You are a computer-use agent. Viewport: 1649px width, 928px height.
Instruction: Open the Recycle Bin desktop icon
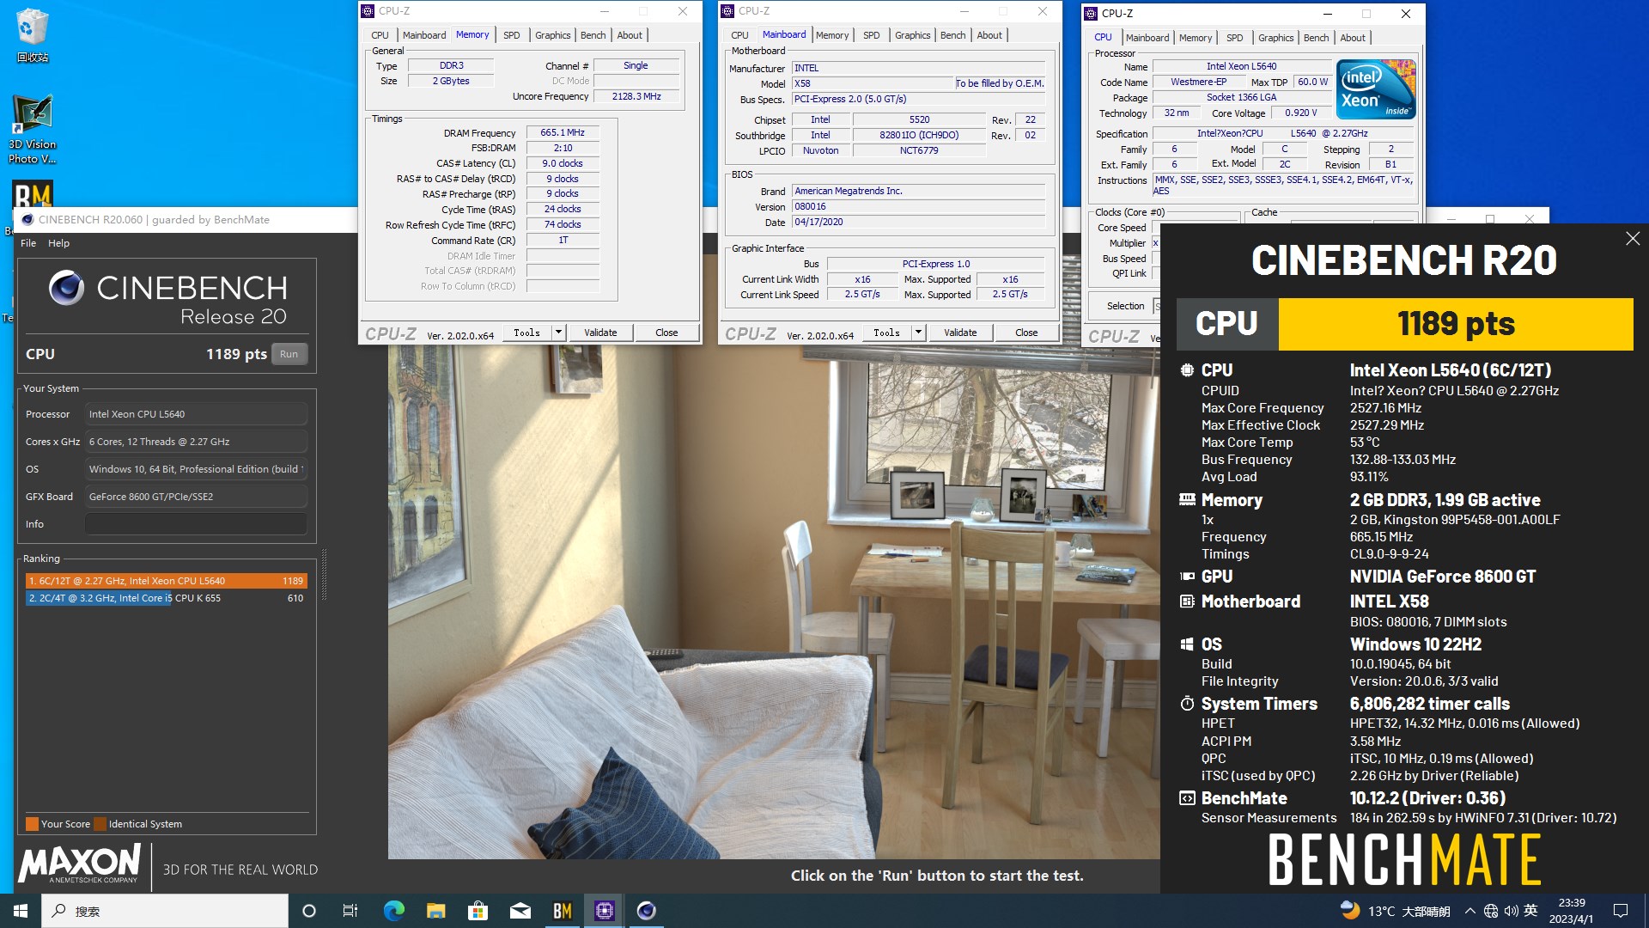[x=32, y=34]
